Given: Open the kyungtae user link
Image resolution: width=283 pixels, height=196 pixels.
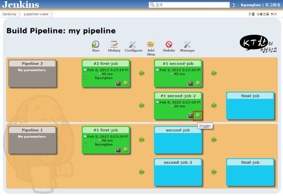Looking at the screenshot, I should click(251, 5).
